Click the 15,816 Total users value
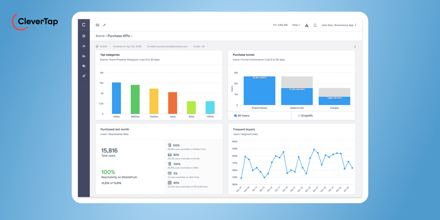The width and height of the screenshot is (440, 220). tap(109, 151)
